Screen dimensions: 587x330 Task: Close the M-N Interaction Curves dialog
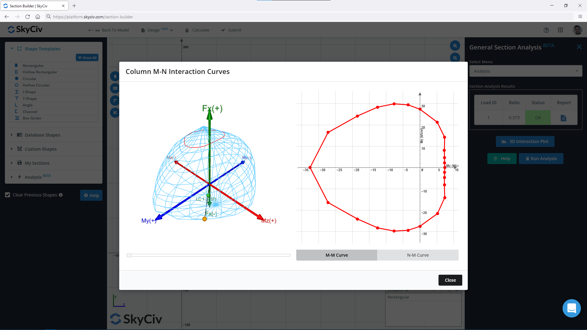(450, 280)
